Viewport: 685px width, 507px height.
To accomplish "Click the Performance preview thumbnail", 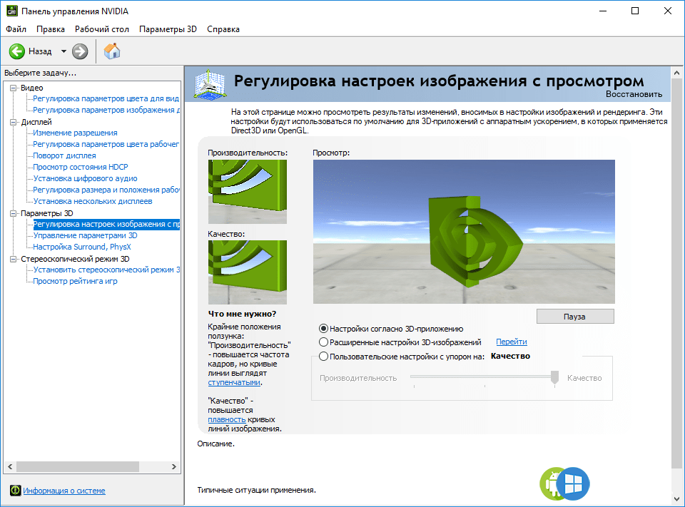I will (247, 191).
